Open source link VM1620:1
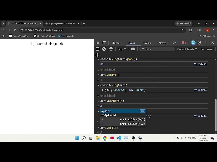Screen dimensions: 217x162 pos(200,90)
